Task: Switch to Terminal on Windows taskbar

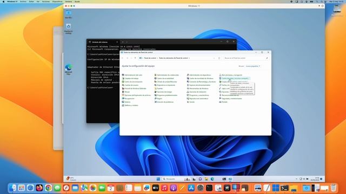Action: click(224, 179)
